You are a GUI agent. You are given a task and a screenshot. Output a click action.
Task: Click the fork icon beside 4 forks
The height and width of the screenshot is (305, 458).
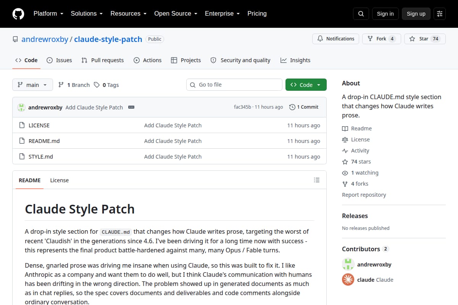click(345, 184)
